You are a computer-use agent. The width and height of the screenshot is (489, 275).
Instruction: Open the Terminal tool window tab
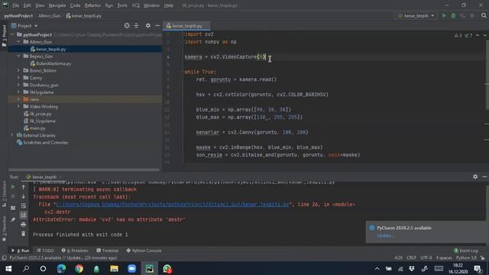click(107, 251)
